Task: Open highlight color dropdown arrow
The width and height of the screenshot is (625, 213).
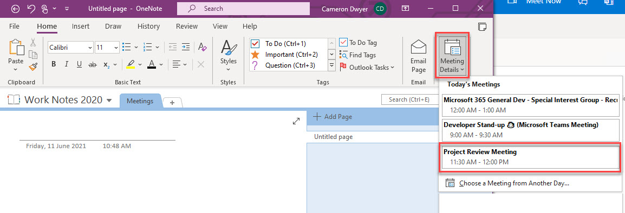Action: pyautogui.click(x=140, y=64)
